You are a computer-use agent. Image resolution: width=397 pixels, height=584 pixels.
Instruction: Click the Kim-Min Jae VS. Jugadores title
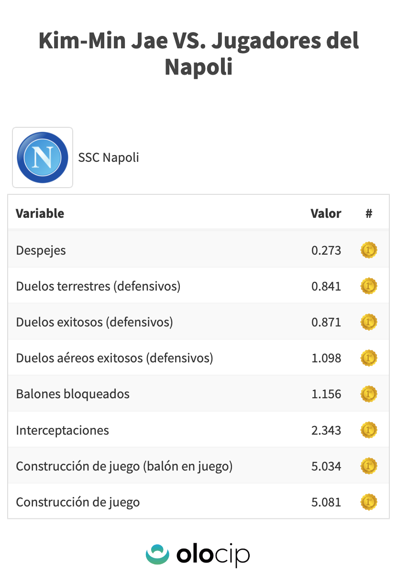coord(198,54)
